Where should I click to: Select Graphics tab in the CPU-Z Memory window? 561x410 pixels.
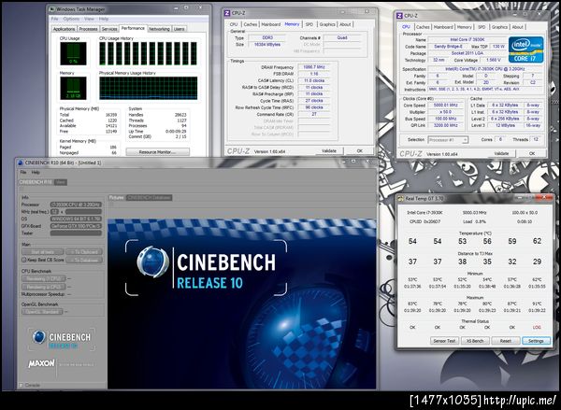coord(327,24)
